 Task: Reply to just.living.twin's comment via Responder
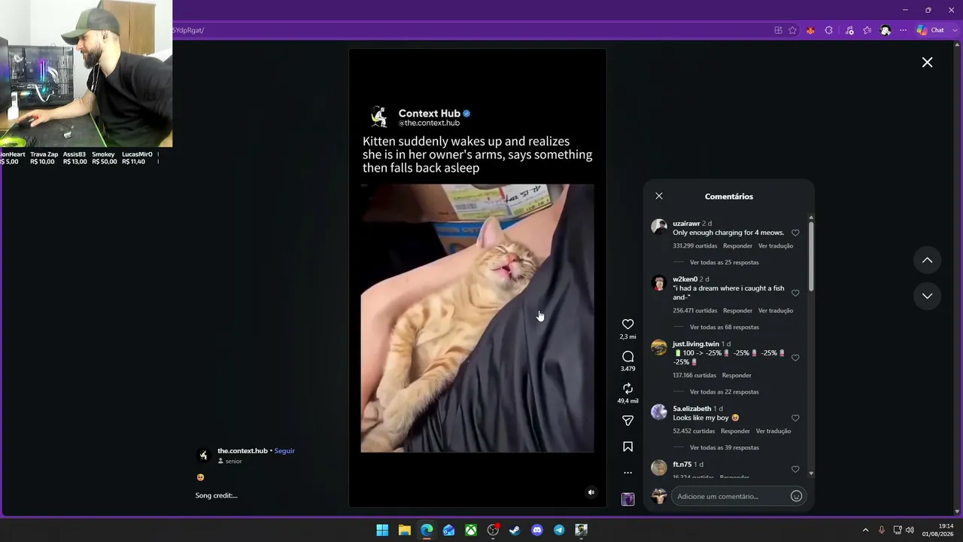737,376
